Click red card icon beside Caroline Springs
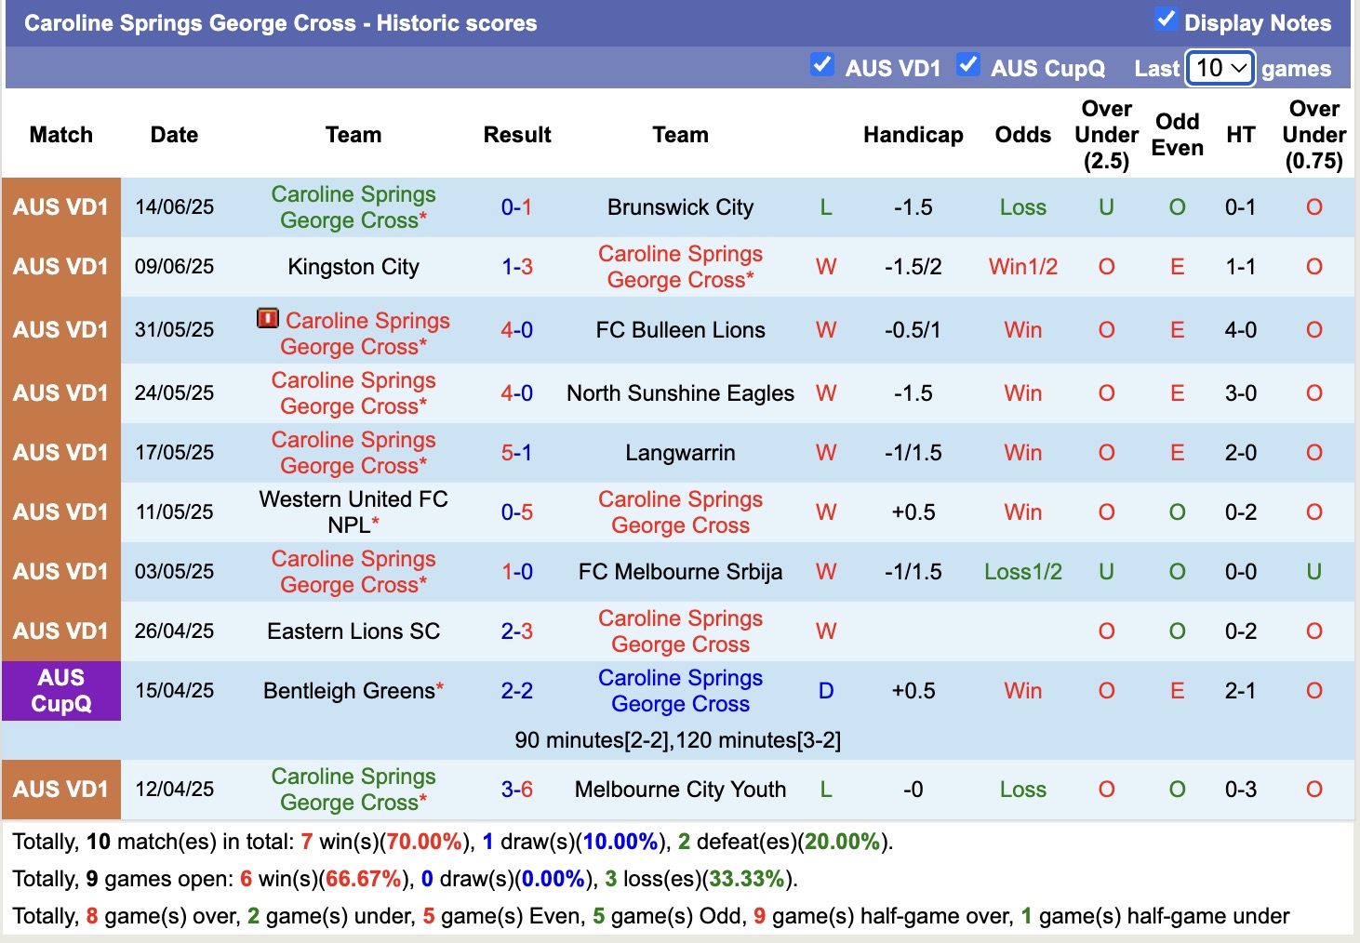Screen dimensions: 1360x943 click(268, 319)
